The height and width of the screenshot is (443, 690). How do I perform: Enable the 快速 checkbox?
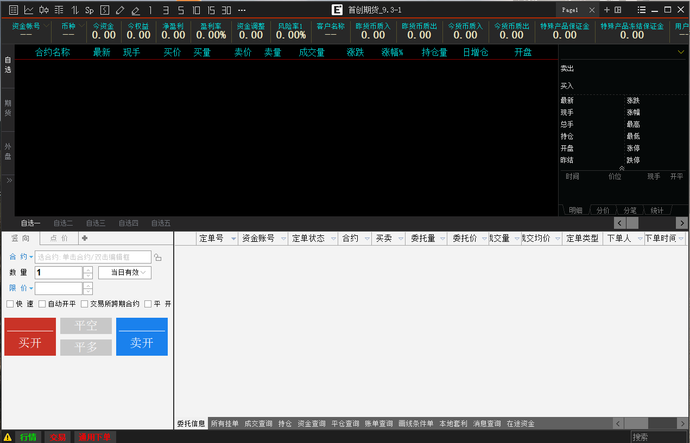(10, 304)
